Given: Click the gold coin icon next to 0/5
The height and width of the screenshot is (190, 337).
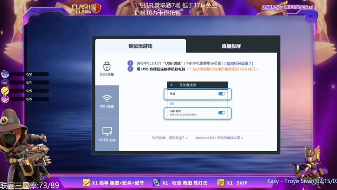Looking at the screenshot, I should click(x=5, y=91).
